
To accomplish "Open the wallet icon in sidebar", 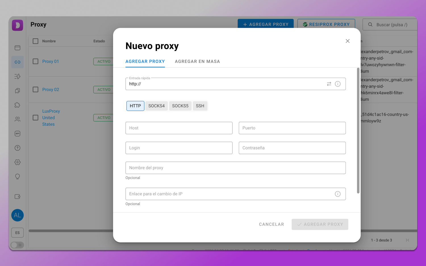I will (x=17, y=197).
